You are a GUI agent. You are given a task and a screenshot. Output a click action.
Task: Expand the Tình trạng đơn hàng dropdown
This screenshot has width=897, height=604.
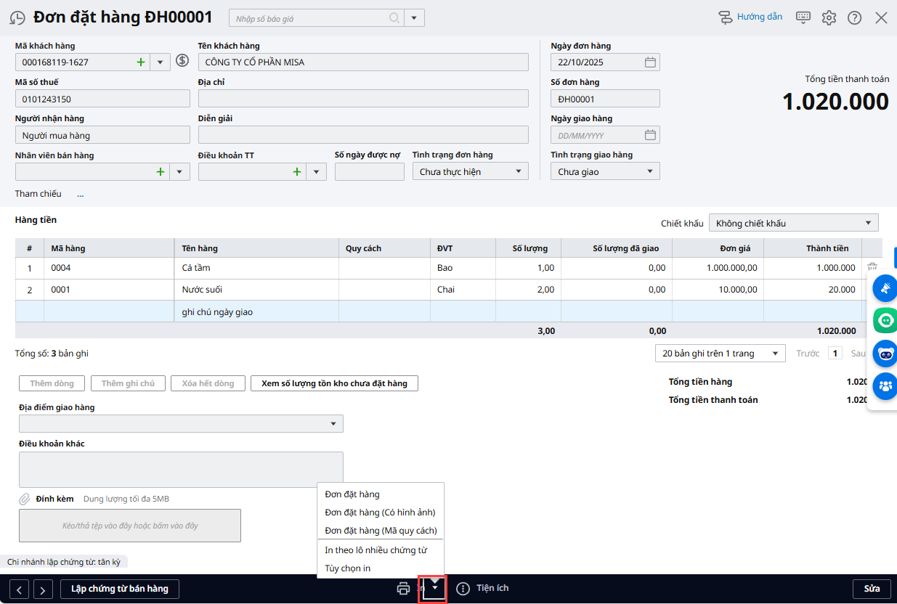[x=518, y=172]
